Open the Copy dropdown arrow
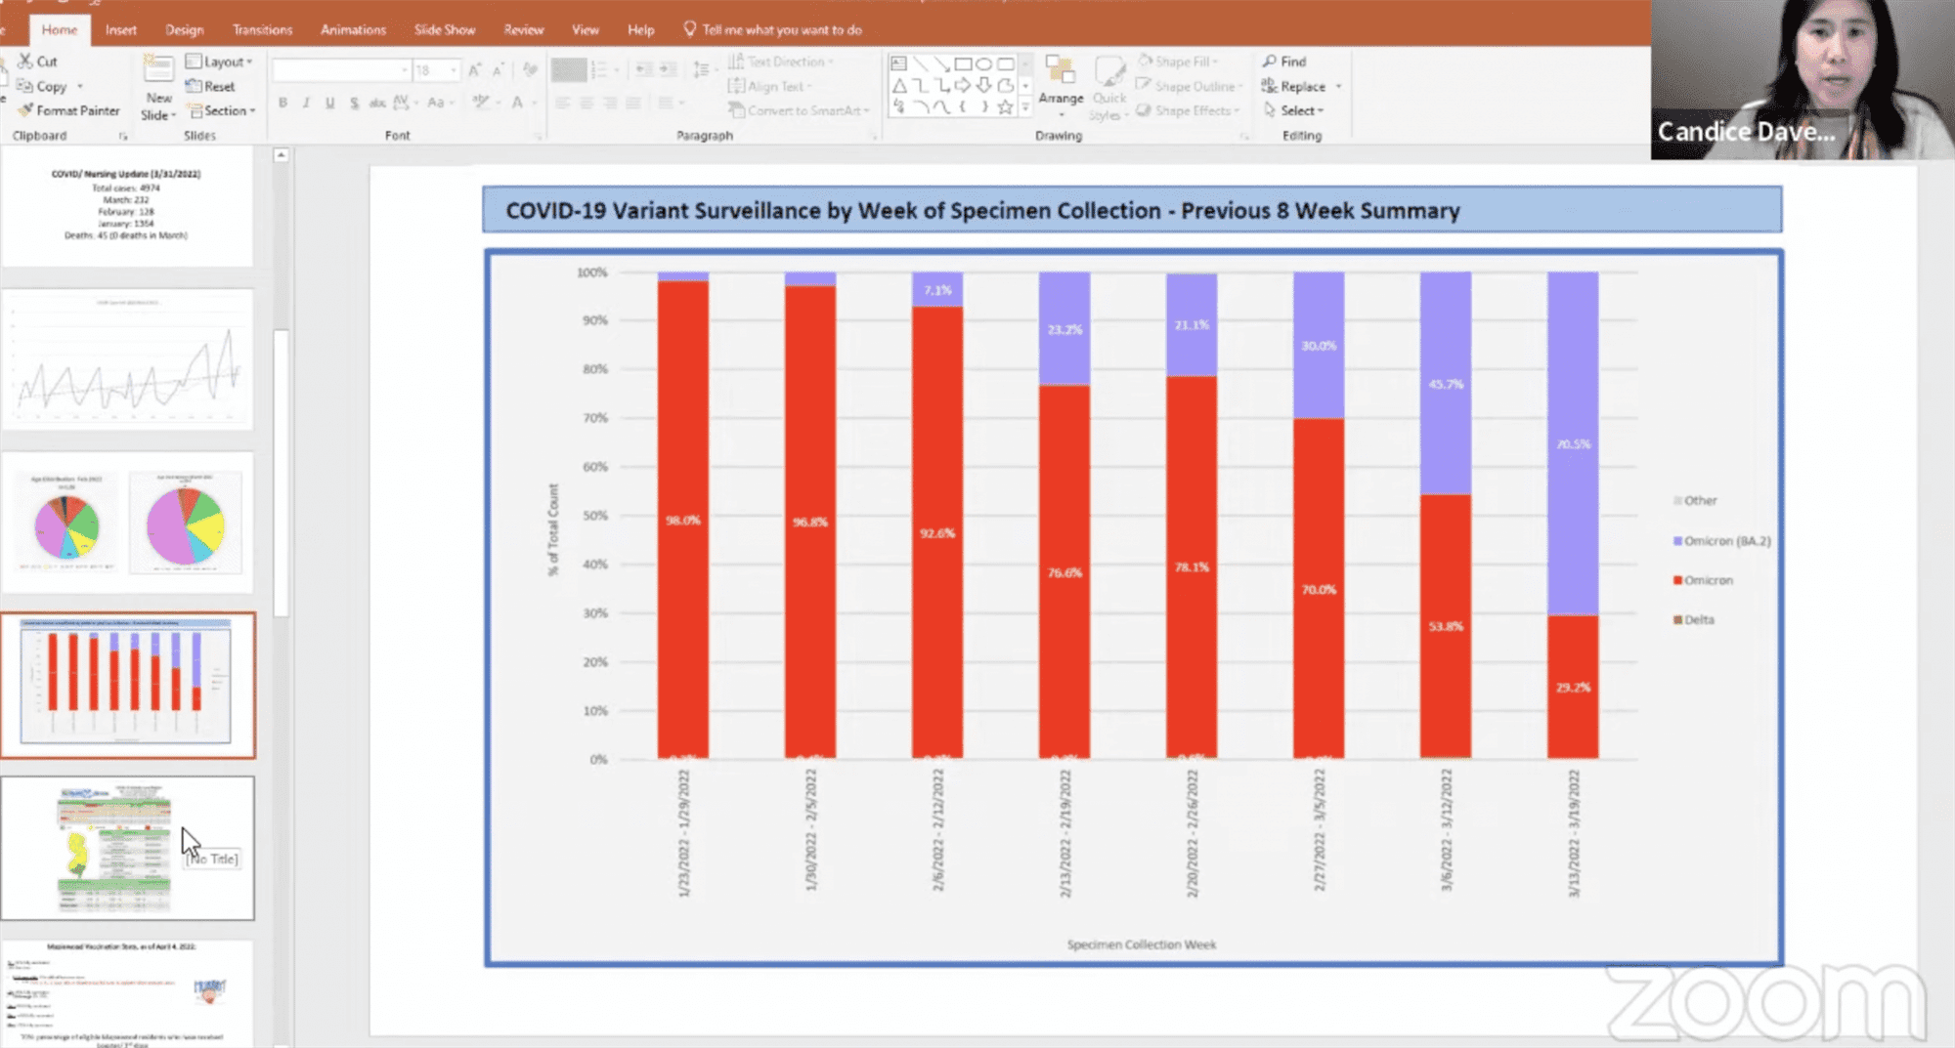This screenshot has width=1955, height=1048. coord(80,86)
